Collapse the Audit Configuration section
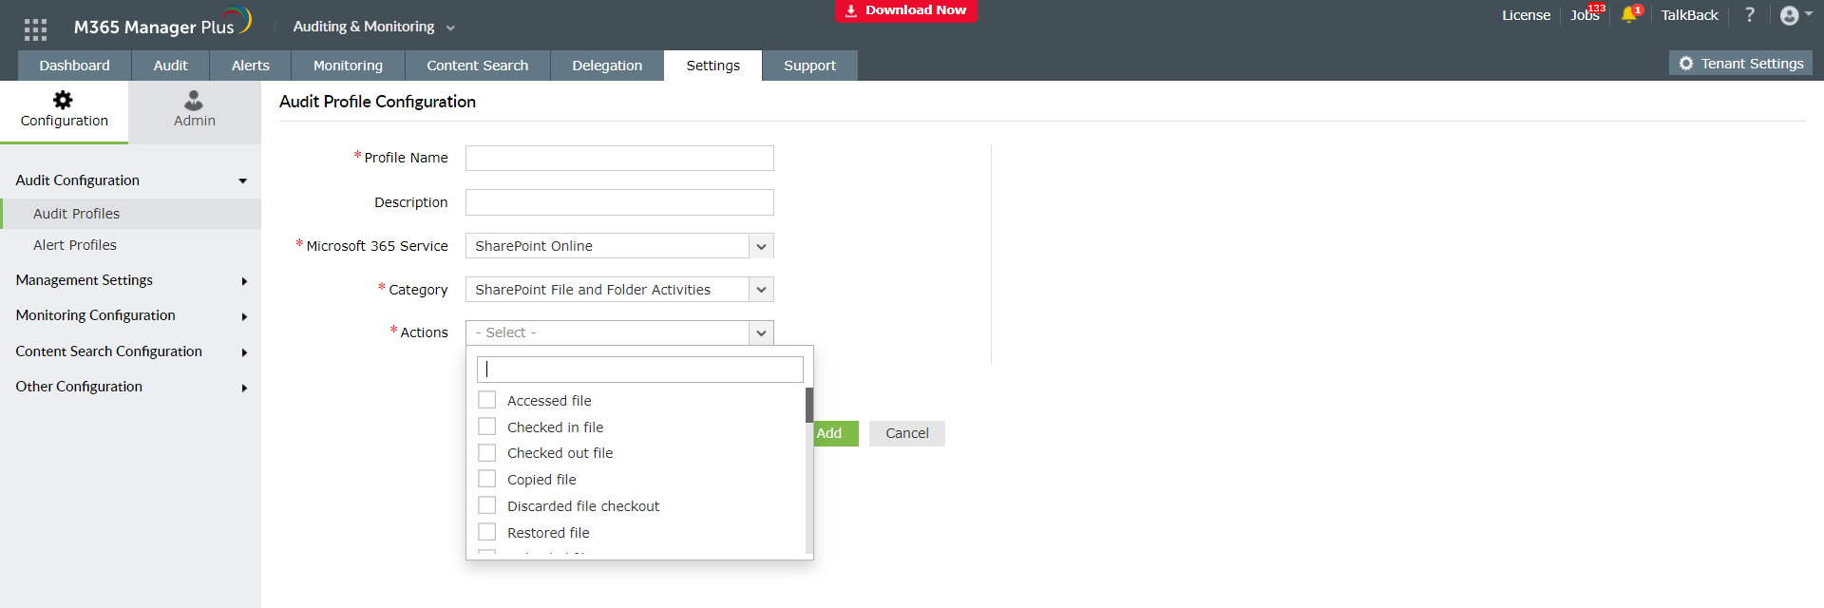 click(130, 180)
